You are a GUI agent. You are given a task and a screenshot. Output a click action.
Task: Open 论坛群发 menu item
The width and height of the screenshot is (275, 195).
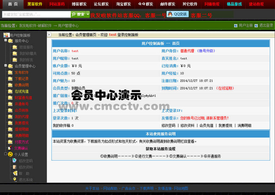[101, 4]
